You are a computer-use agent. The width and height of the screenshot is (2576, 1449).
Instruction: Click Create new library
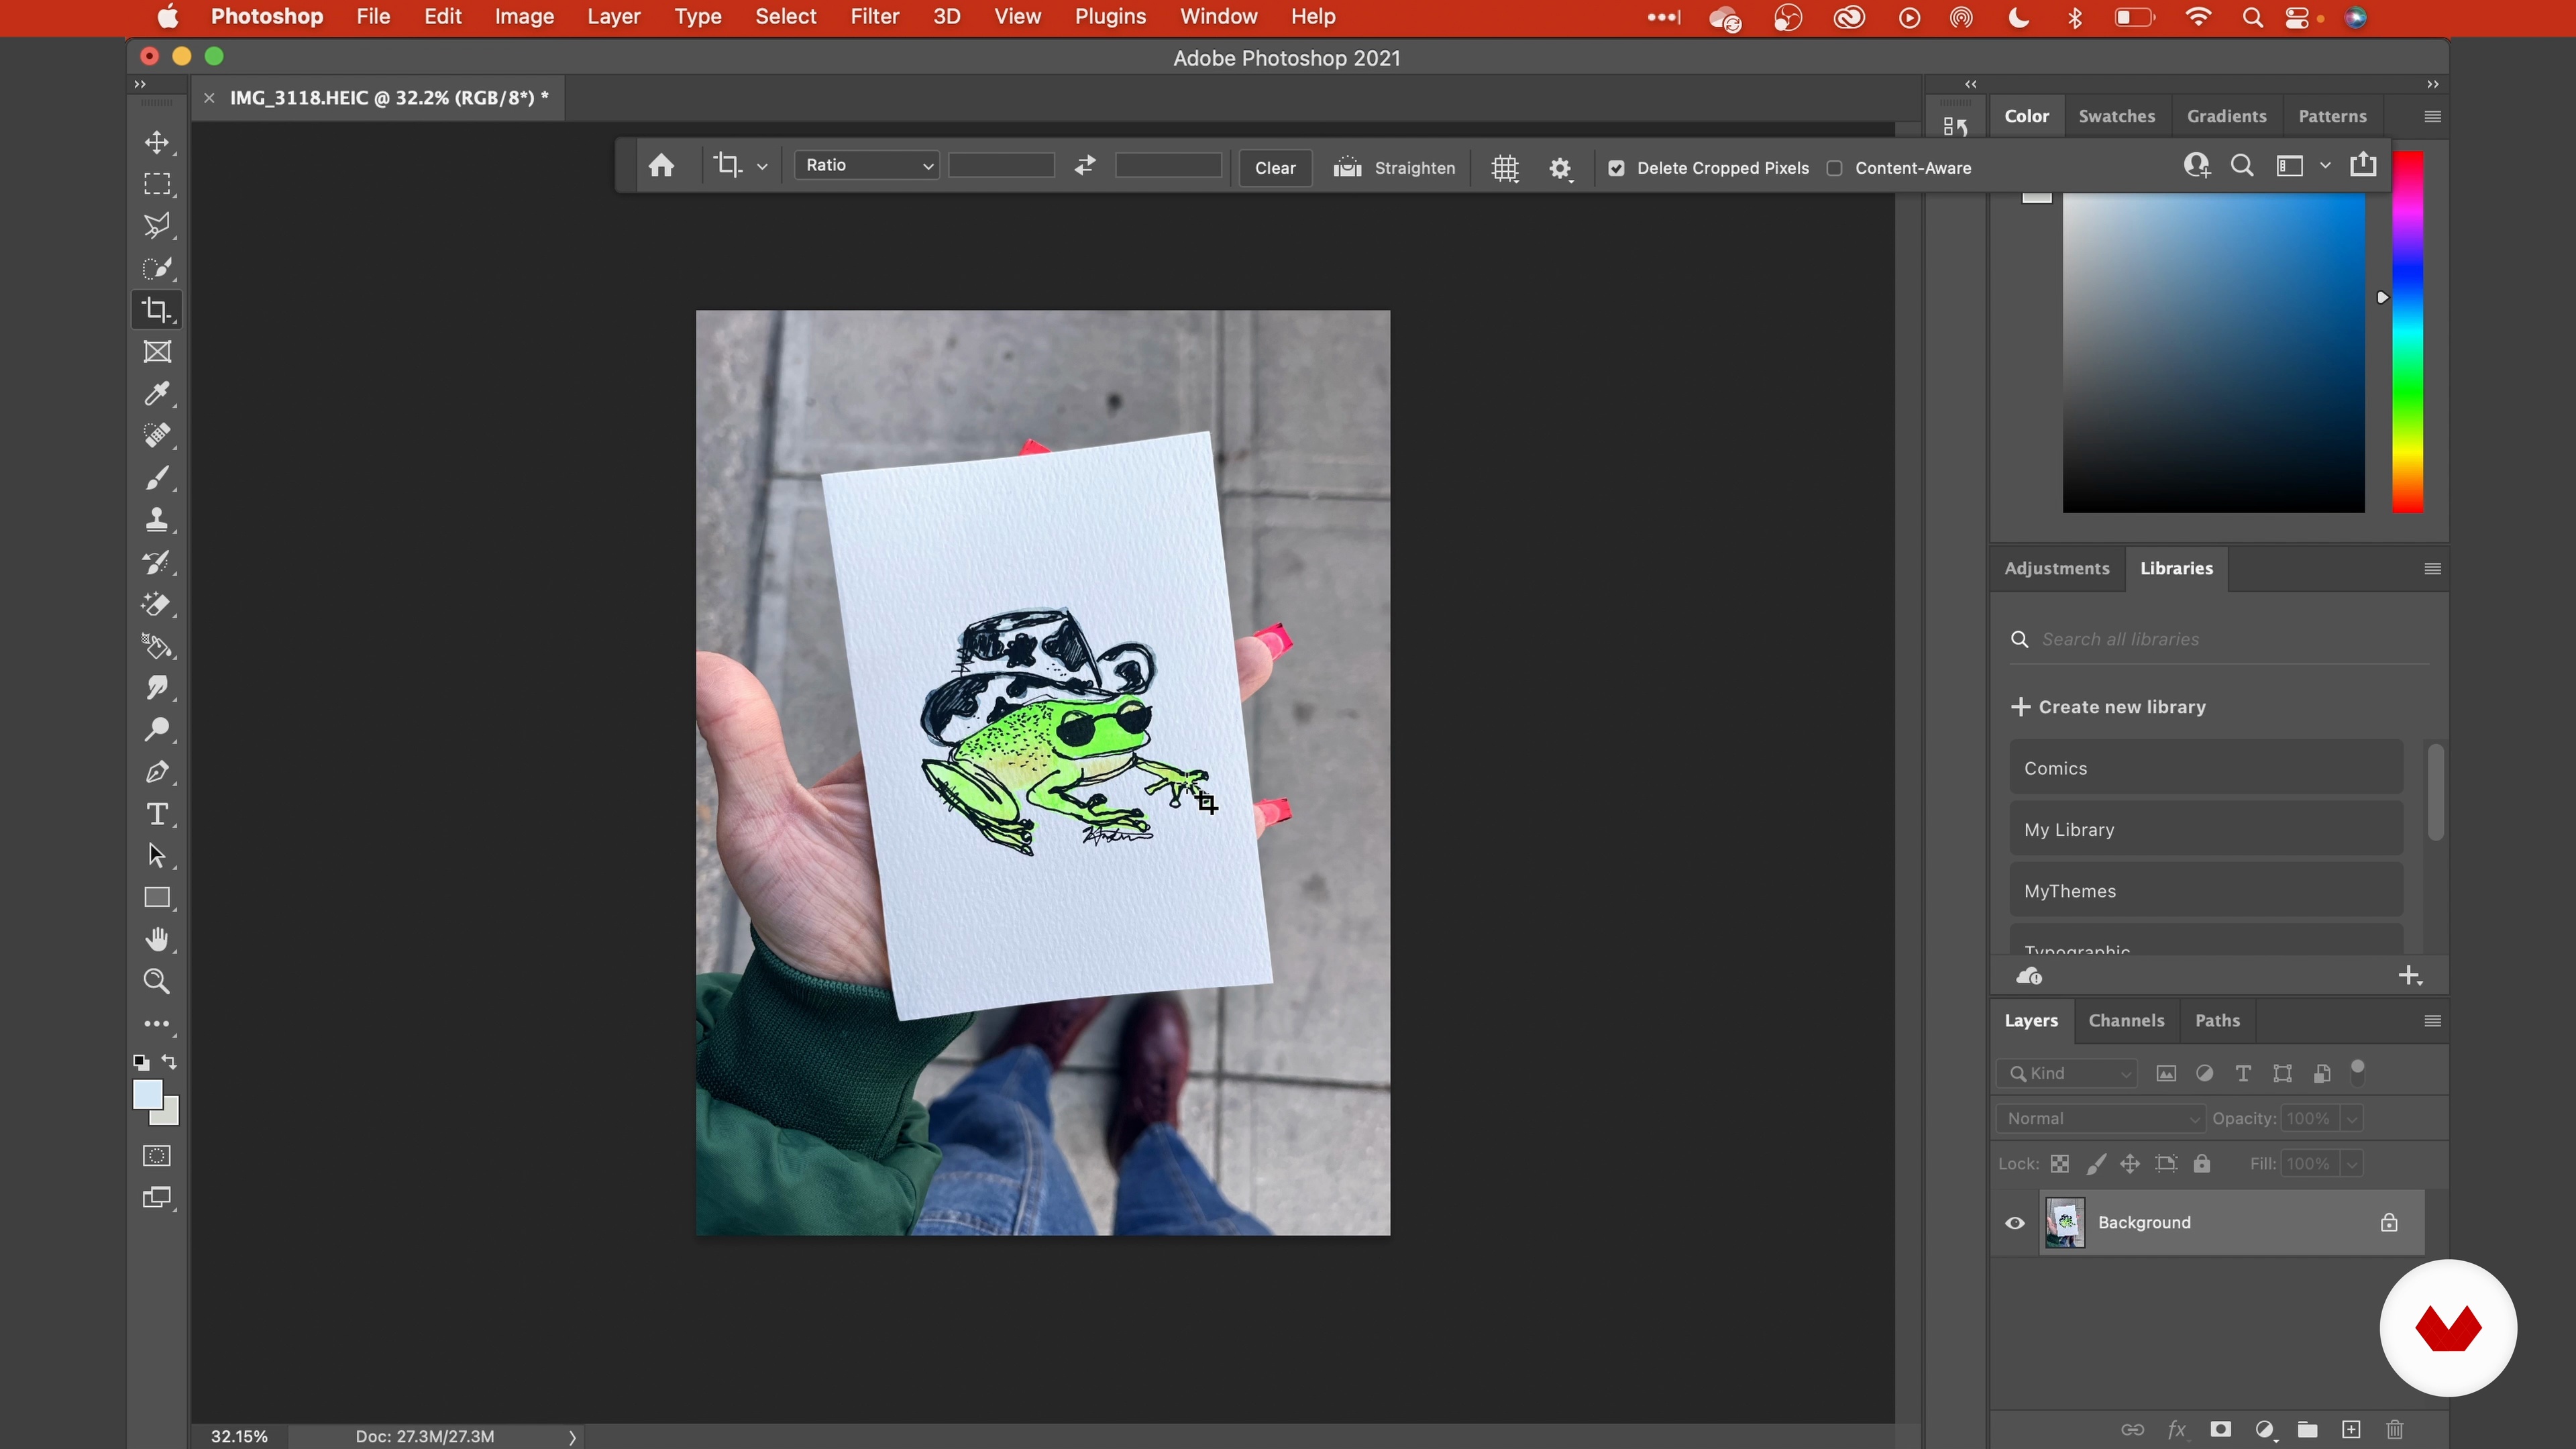pyautogui.click(x=2108, y=707)
